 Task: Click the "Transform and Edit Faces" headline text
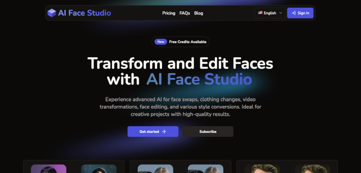click(x=180, y=63)
